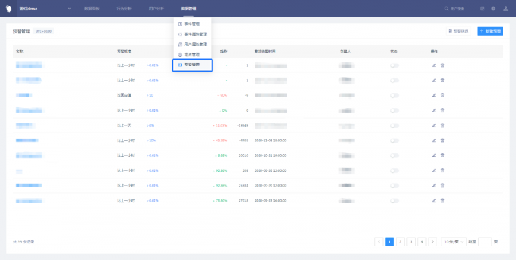Viewport: 516px width, 260px height.
Task: Edit the alert dated 2020-11-08 18:00:00
Action: click(434, 140)
